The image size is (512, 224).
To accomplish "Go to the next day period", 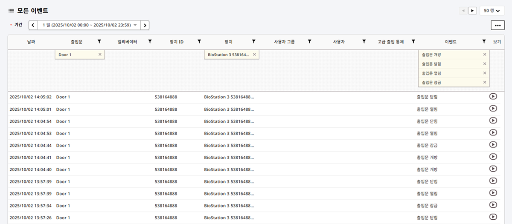I will point(145,25).
